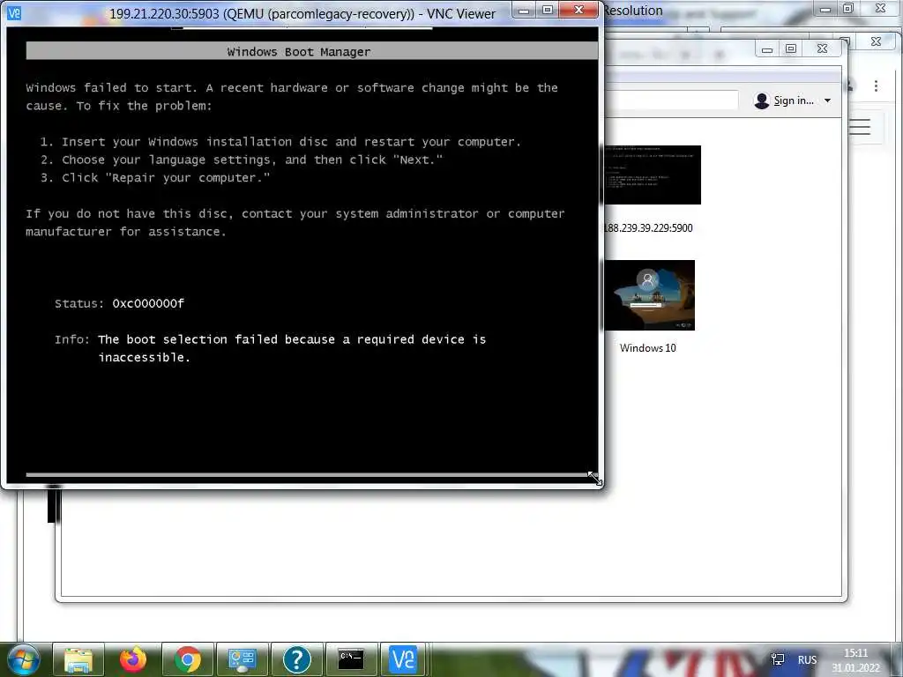Open the three-dot menu in background window
This screenshot has height=677, width=903.
click(x=876, y=86)
